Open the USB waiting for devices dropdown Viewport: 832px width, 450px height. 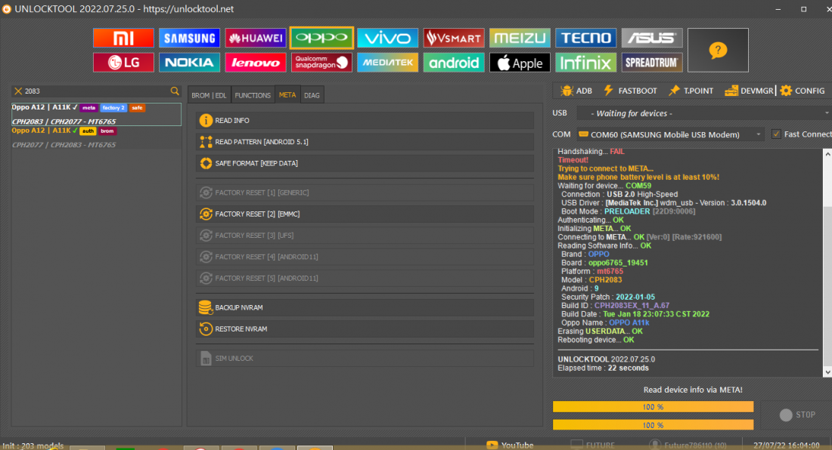pyautogui.click(x=703, y=113)
